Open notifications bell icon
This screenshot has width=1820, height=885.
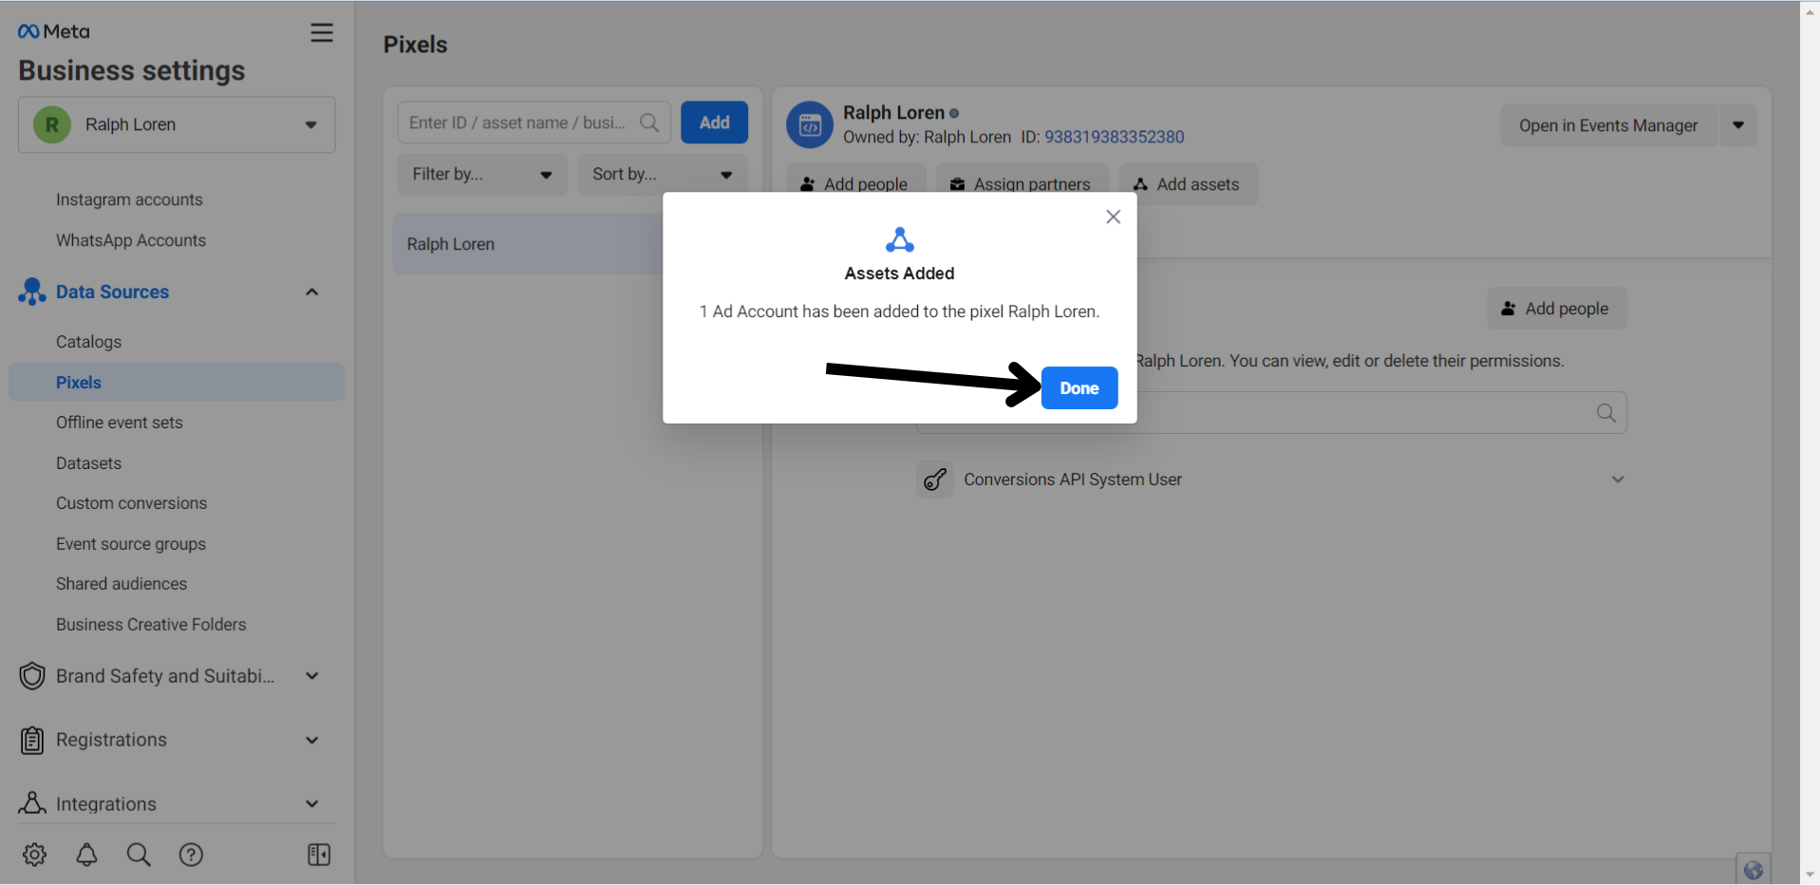[86, 855]
